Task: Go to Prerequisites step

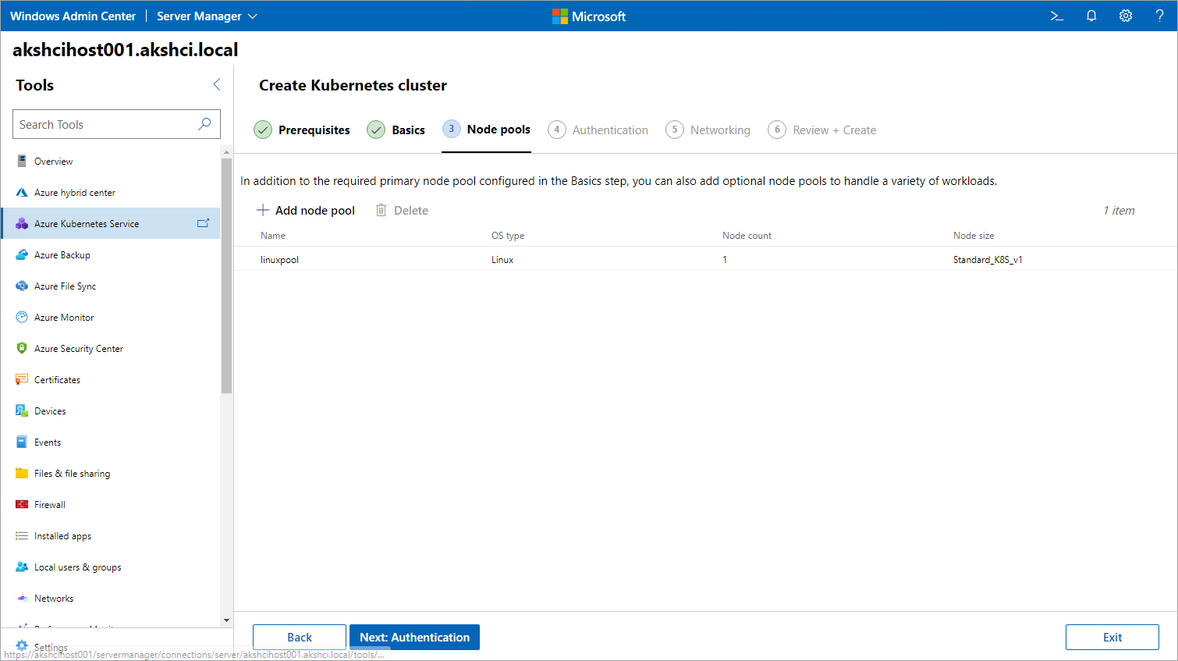Action: [302, 130]
